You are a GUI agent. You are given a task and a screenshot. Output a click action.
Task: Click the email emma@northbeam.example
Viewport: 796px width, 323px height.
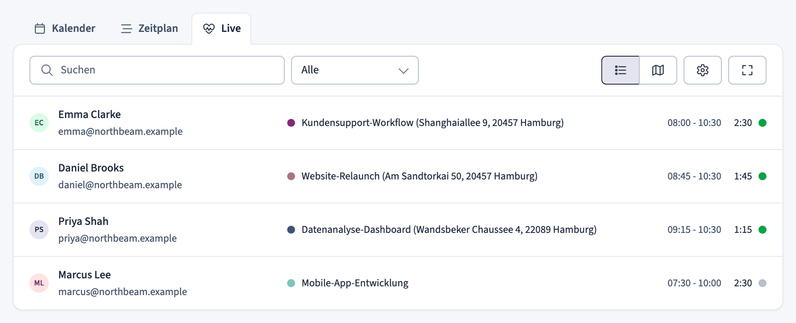120,131
